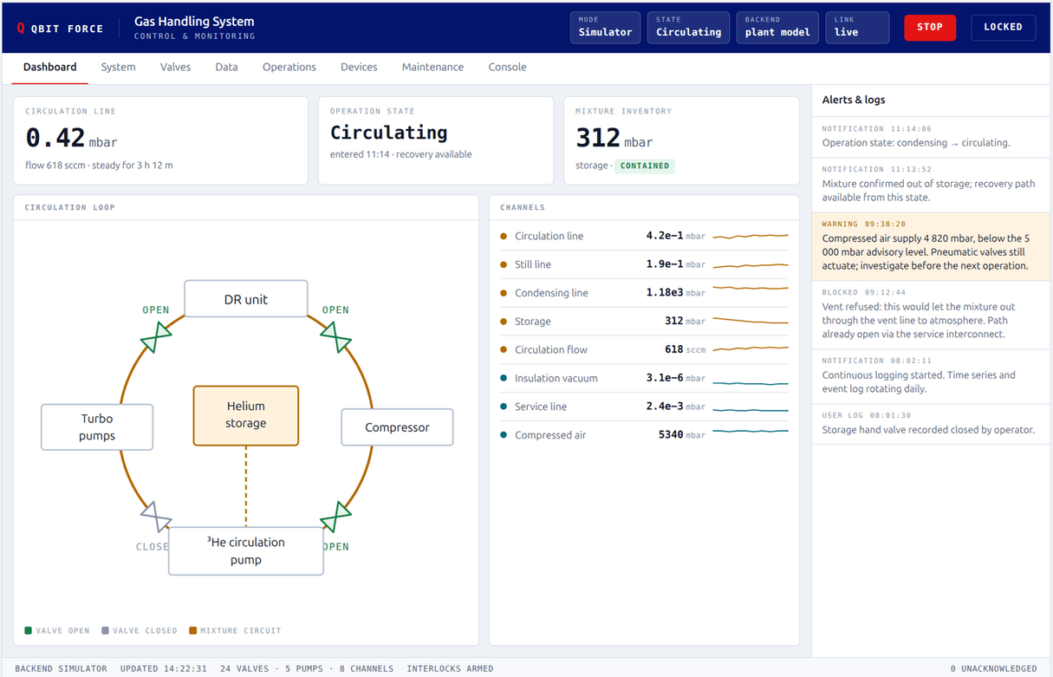This screenshot has height=677, width=1053.
Task: Open the 09:38:20 compressed air warning
Action: click(931, 246)
